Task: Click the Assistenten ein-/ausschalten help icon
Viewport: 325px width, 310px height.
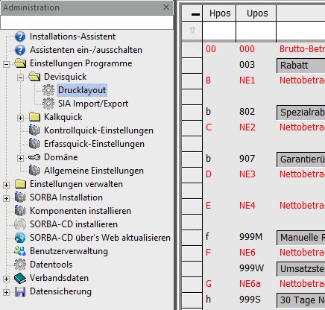Action: [x=20, y=50]
